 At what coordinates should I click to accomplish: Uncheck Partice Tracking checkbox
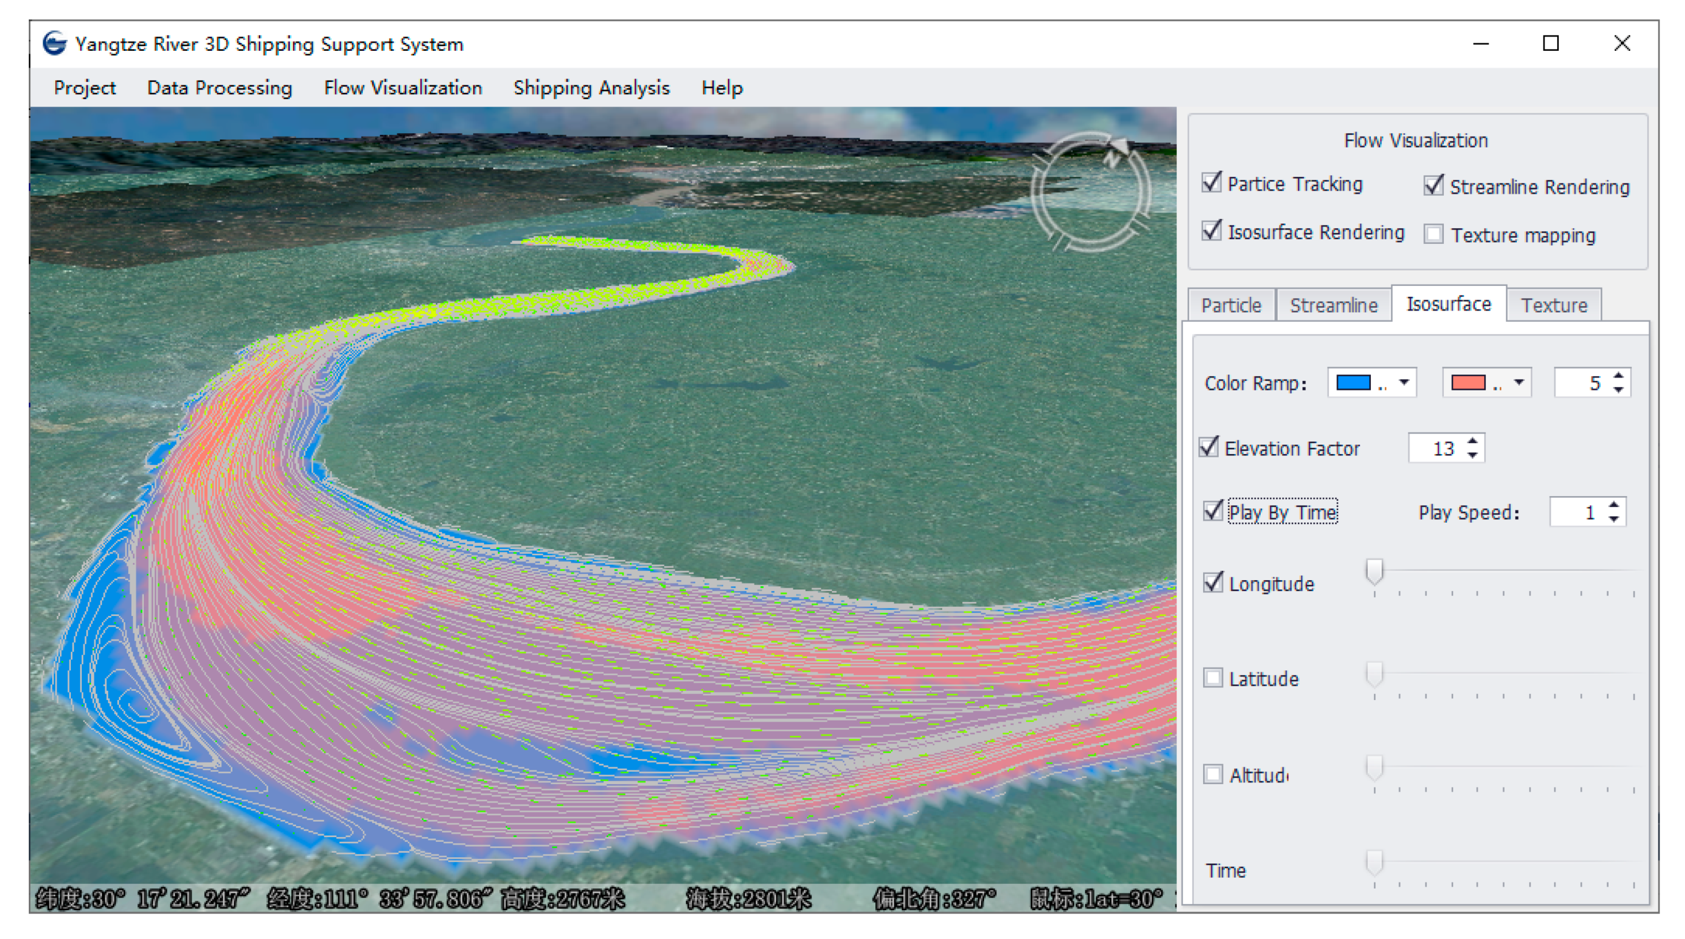[x=1211, y=183]
